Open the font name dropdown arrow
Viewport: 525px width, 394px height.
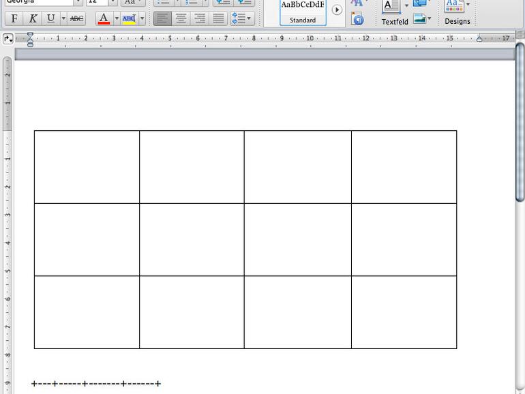[78, 2]
